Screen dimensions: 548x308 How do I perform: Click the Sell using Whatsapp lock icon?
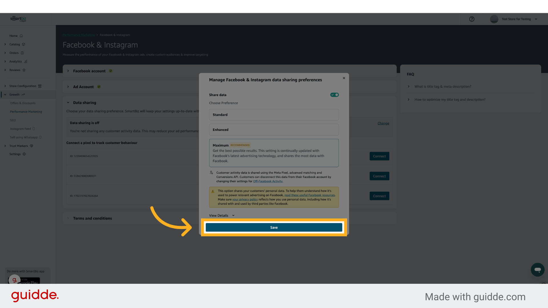tap(40, 137)
